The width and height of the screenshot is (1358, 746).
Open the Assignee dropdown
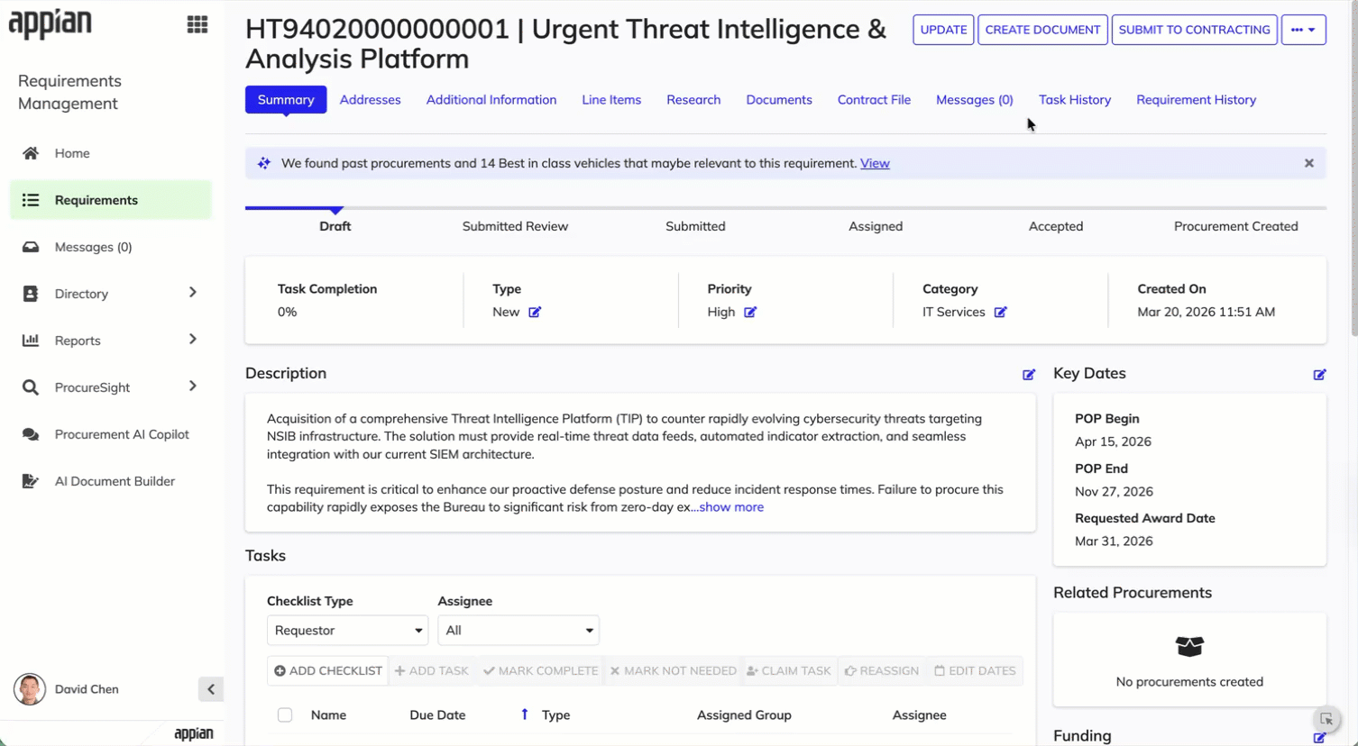pos(518,631)
